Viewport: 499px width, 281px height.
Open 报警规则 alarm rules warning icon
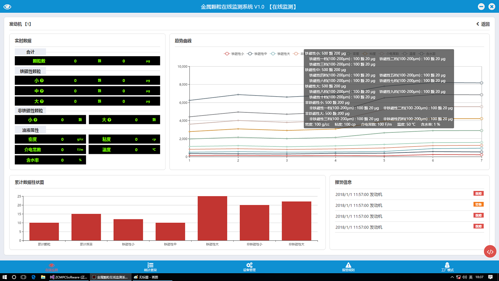348,267
